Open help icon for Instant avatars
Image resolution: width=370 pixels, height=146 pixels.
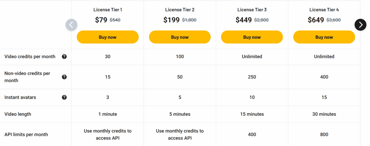[x=64, y=97]
